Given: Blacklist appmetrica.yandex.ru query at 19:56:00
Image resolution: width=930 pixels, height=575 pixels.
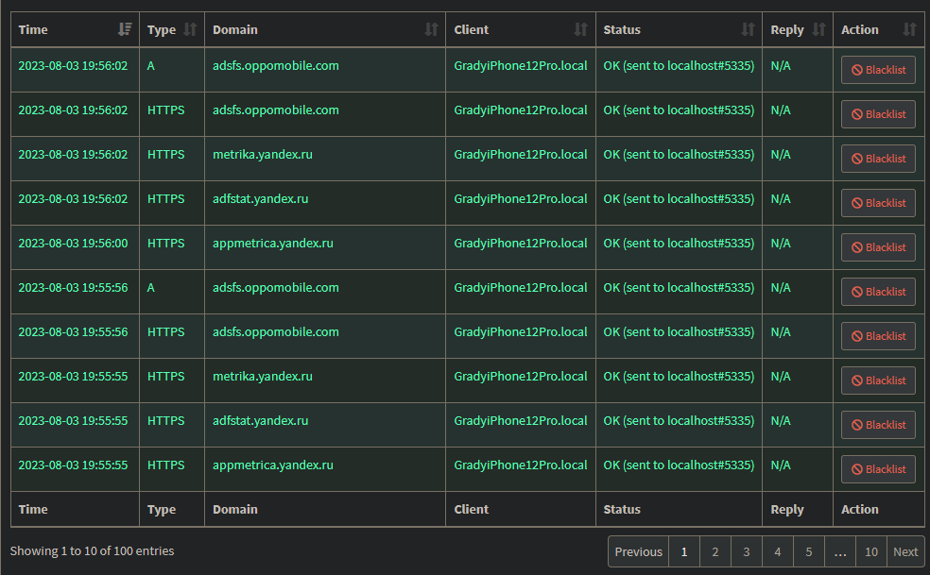Looking at the screenshot, I should pyautogui.click(x=878, y=247).
